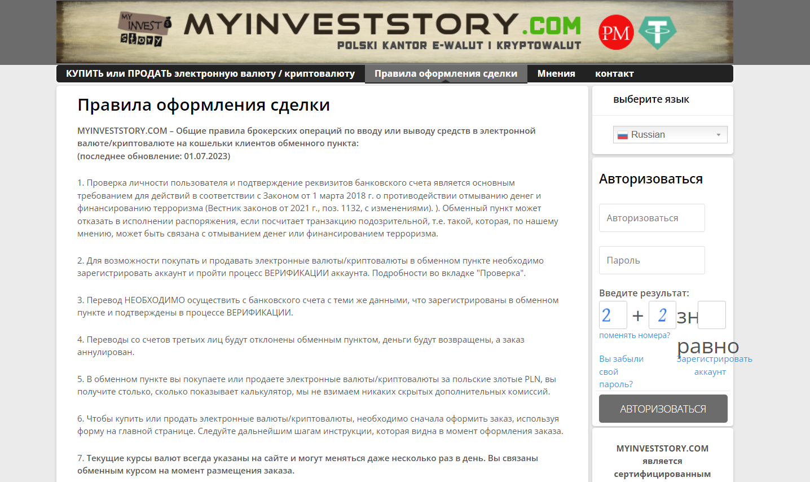Screen dimensions: 810x482
Task: Click rule 5 about Polish zloty PLN
Action: [316, 385]
